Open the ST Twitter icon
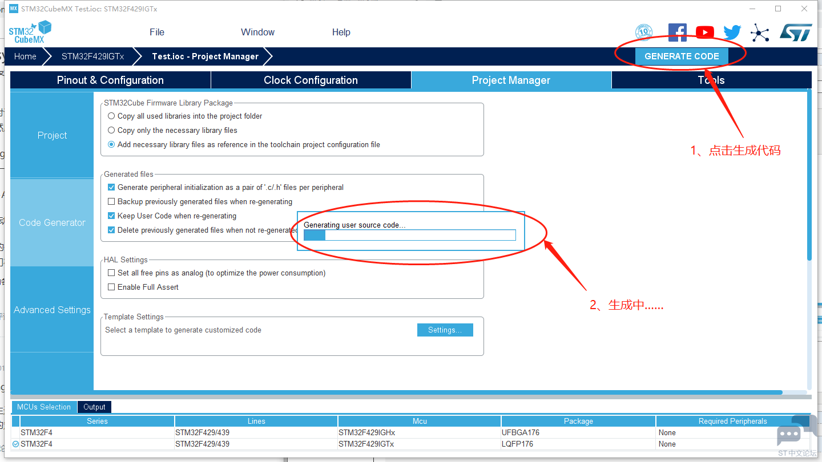The width and height of the screenshot is (822, 462). point(732,33)
